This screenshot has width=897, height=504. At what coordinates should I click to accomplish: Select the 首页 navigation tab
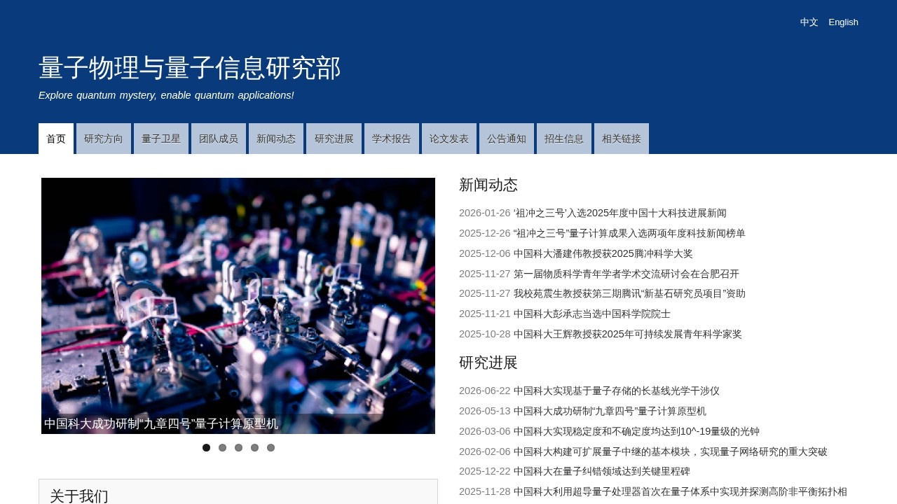click(x=56, y=139)
